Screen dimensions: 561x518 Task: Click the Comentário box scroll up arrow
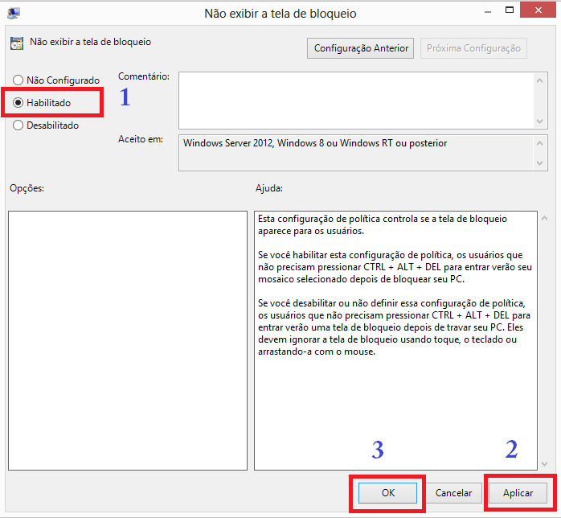coord(539,80)
